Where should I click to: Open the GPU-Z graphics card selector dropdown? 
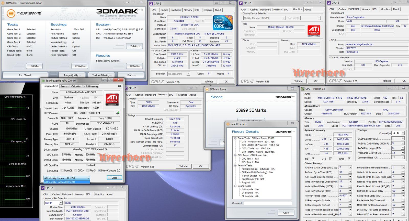[x=67, y=178]
